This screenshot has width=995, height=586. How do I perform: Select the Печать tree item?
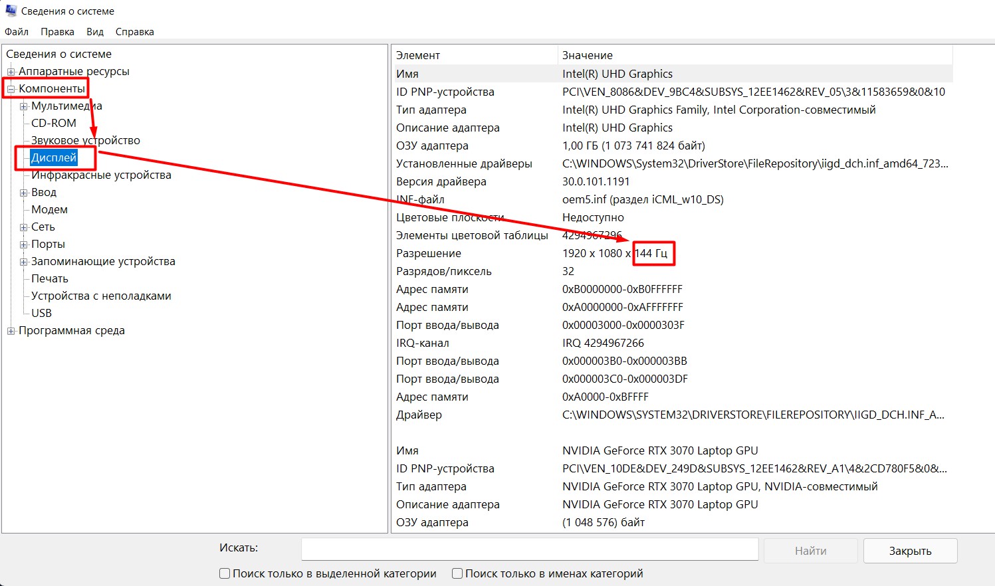pyautogui.click(x=50, y=278)
